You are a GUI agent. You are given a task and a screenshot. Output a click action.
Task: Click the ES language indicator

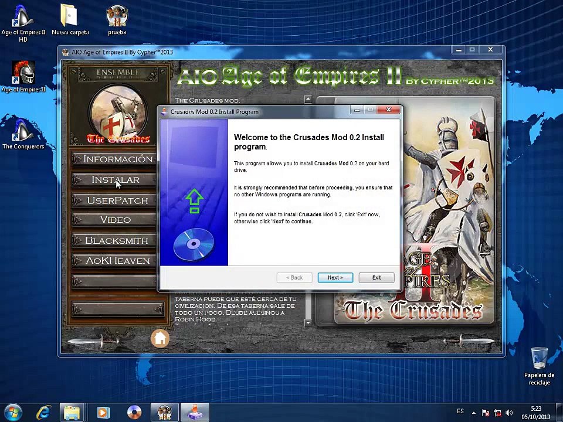click(460, 411)
